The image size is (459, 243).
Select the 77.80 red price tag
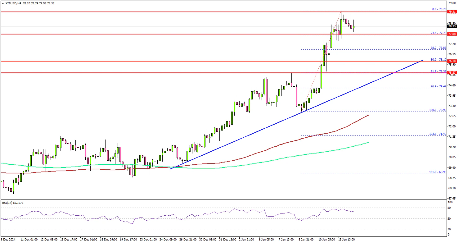click(x=452, y=34)
